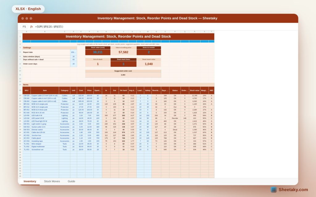Viewport: 316px width, 197px height.
Task: Select SKU cell CB-025
Action: click(27, 96)
